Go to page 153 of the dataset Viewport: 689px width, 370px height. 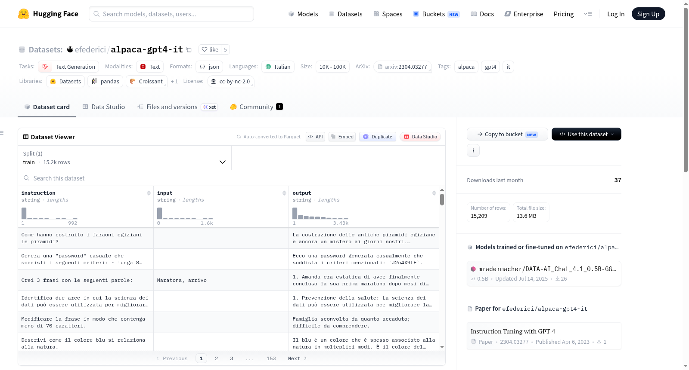271,358
